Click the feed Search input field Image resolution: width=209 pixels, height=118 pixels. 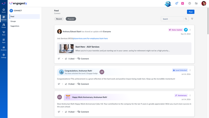pyautogui.click(x=172, y=19)
